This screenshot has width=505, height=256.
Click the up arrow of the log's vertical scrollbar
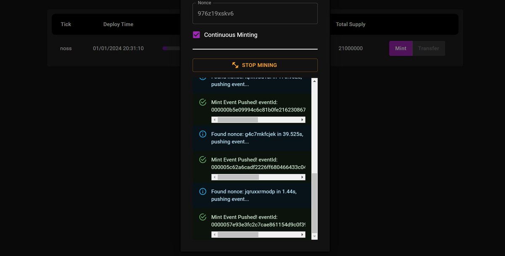[314, 81]
